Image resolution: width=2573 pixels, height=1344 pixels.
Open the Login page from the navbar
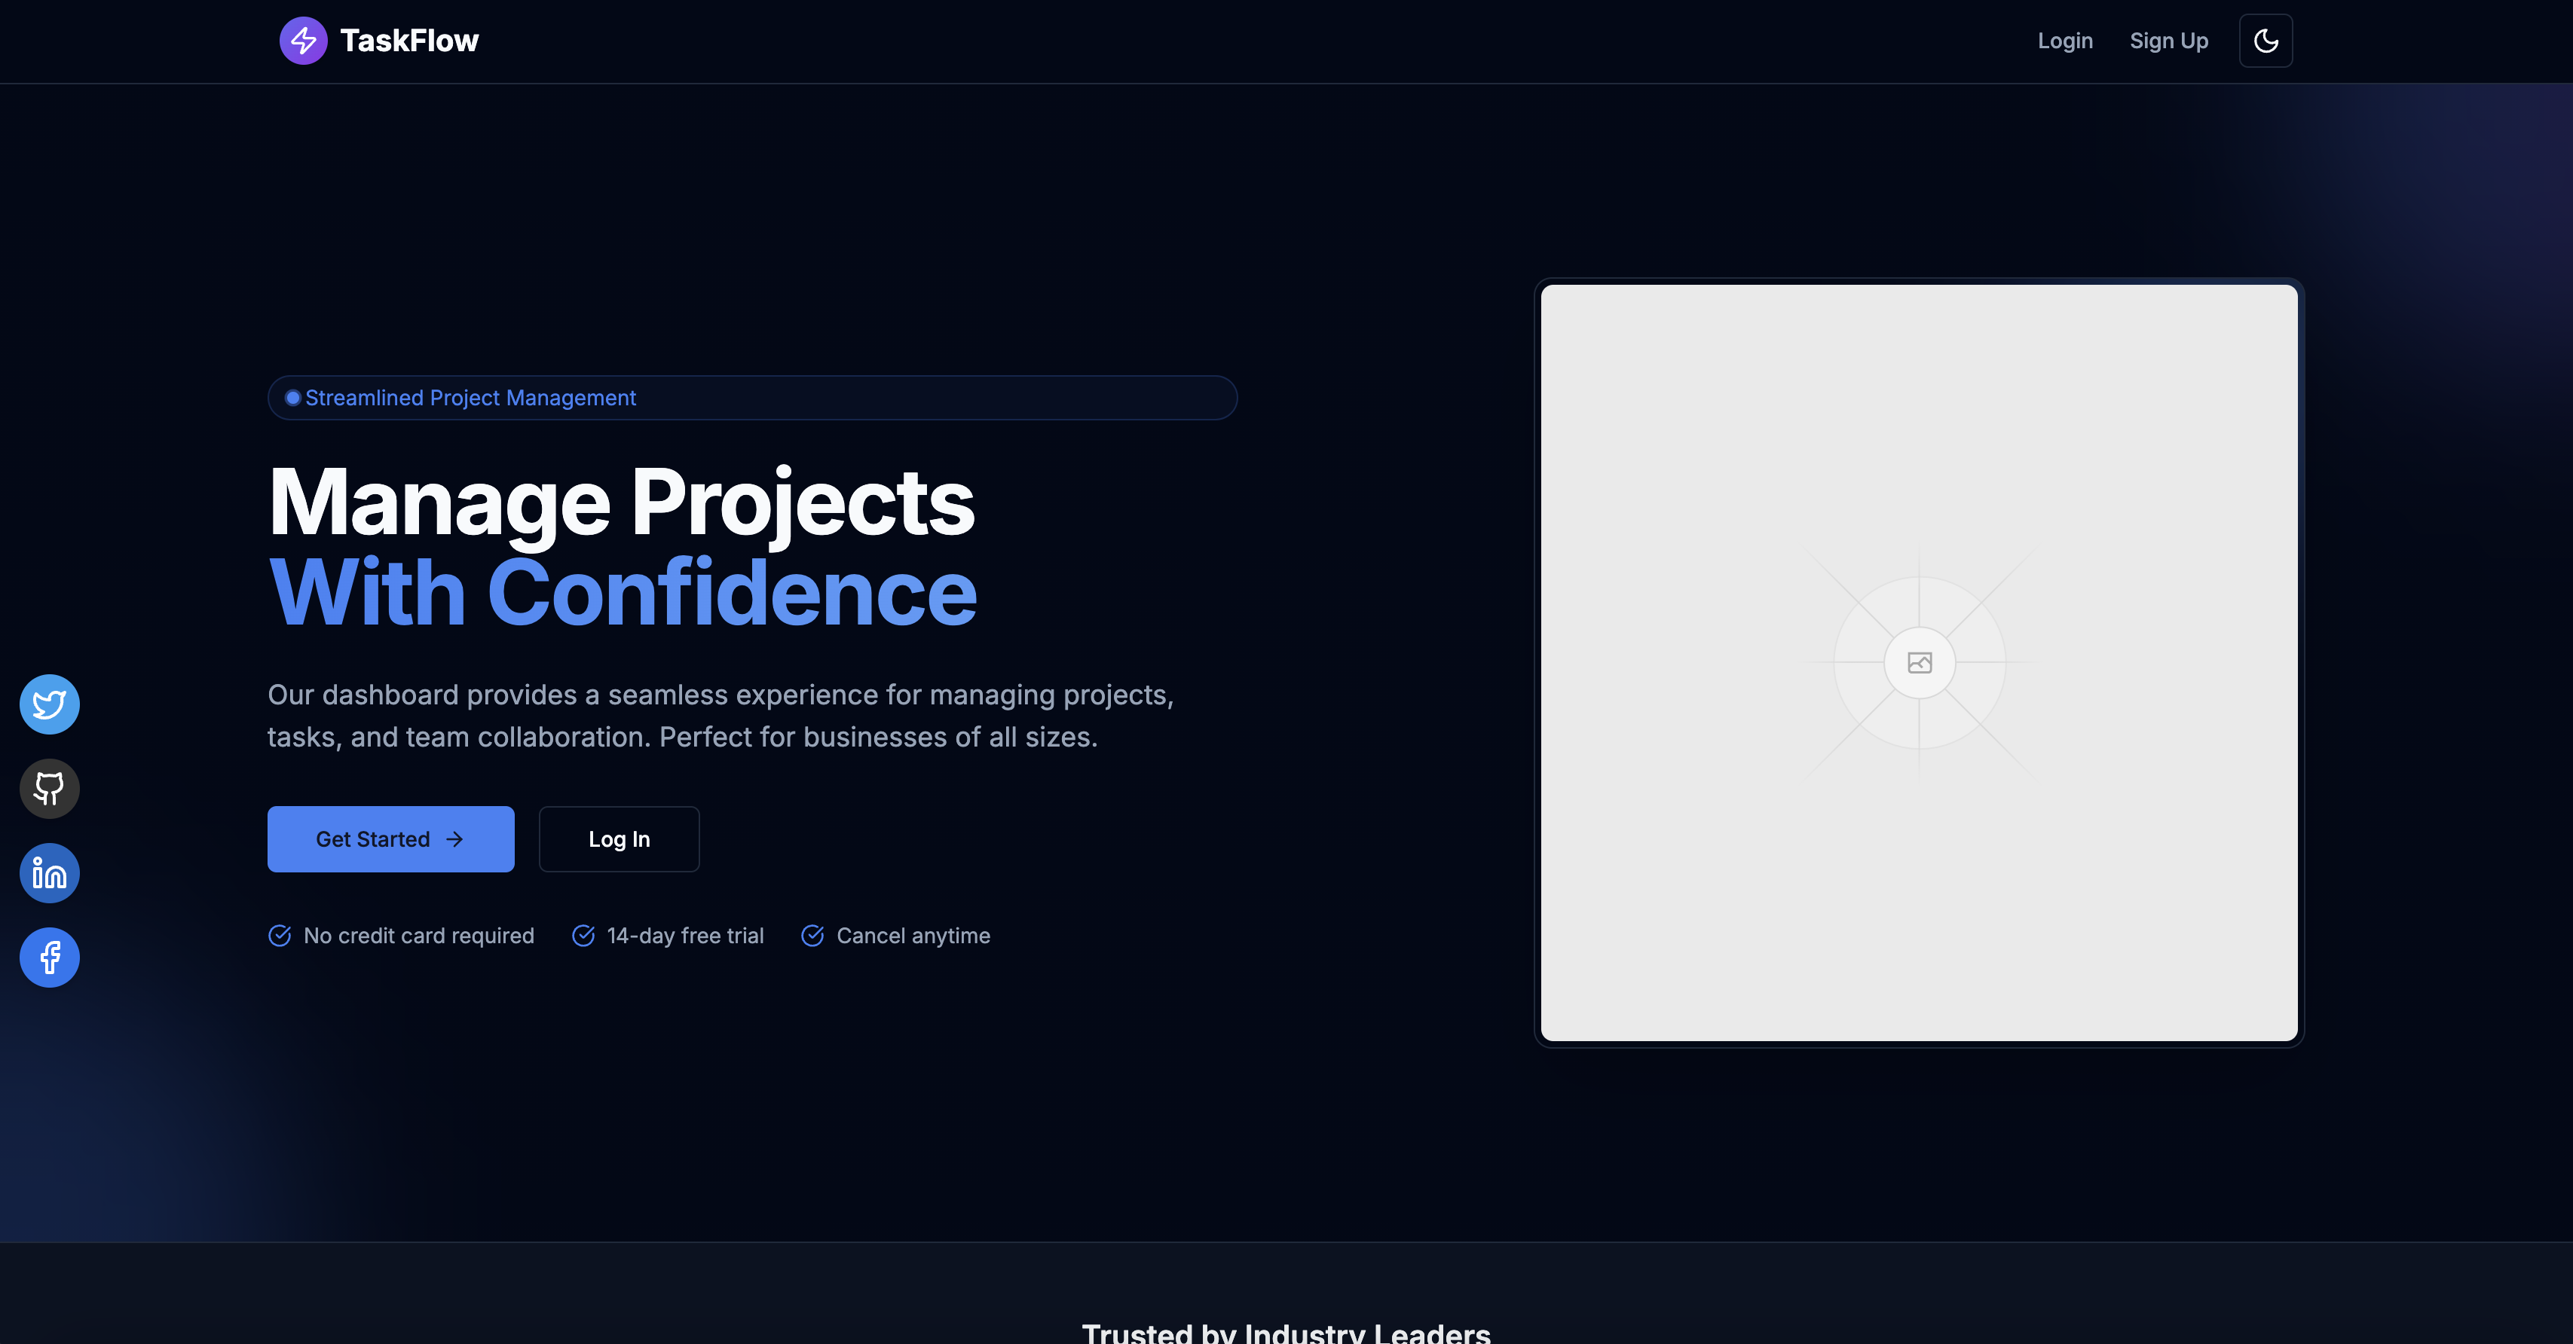point(2064,40)
